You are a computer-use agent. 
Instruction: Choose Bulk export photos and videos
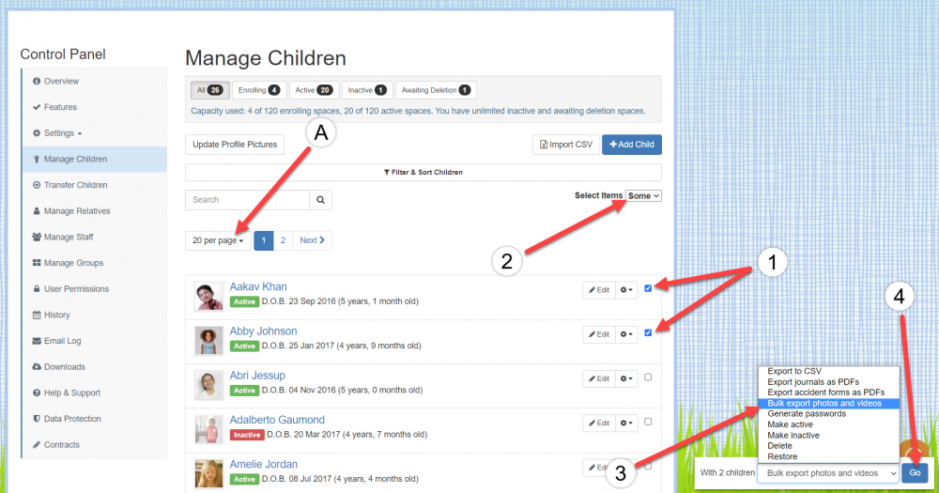[x=828, y=404]
